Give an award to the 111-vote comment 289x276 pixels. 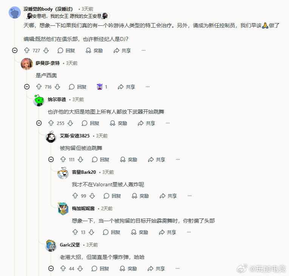pos(129,159)
